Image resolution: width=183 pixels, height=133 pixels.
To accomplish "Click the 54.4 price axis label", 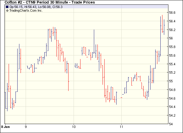I will tap(172, 107).
